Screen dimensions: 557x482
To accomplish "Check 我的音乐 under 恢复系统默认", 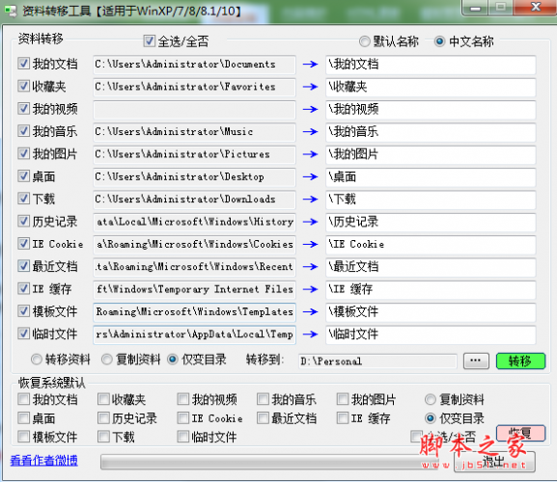I will [263, 399].
